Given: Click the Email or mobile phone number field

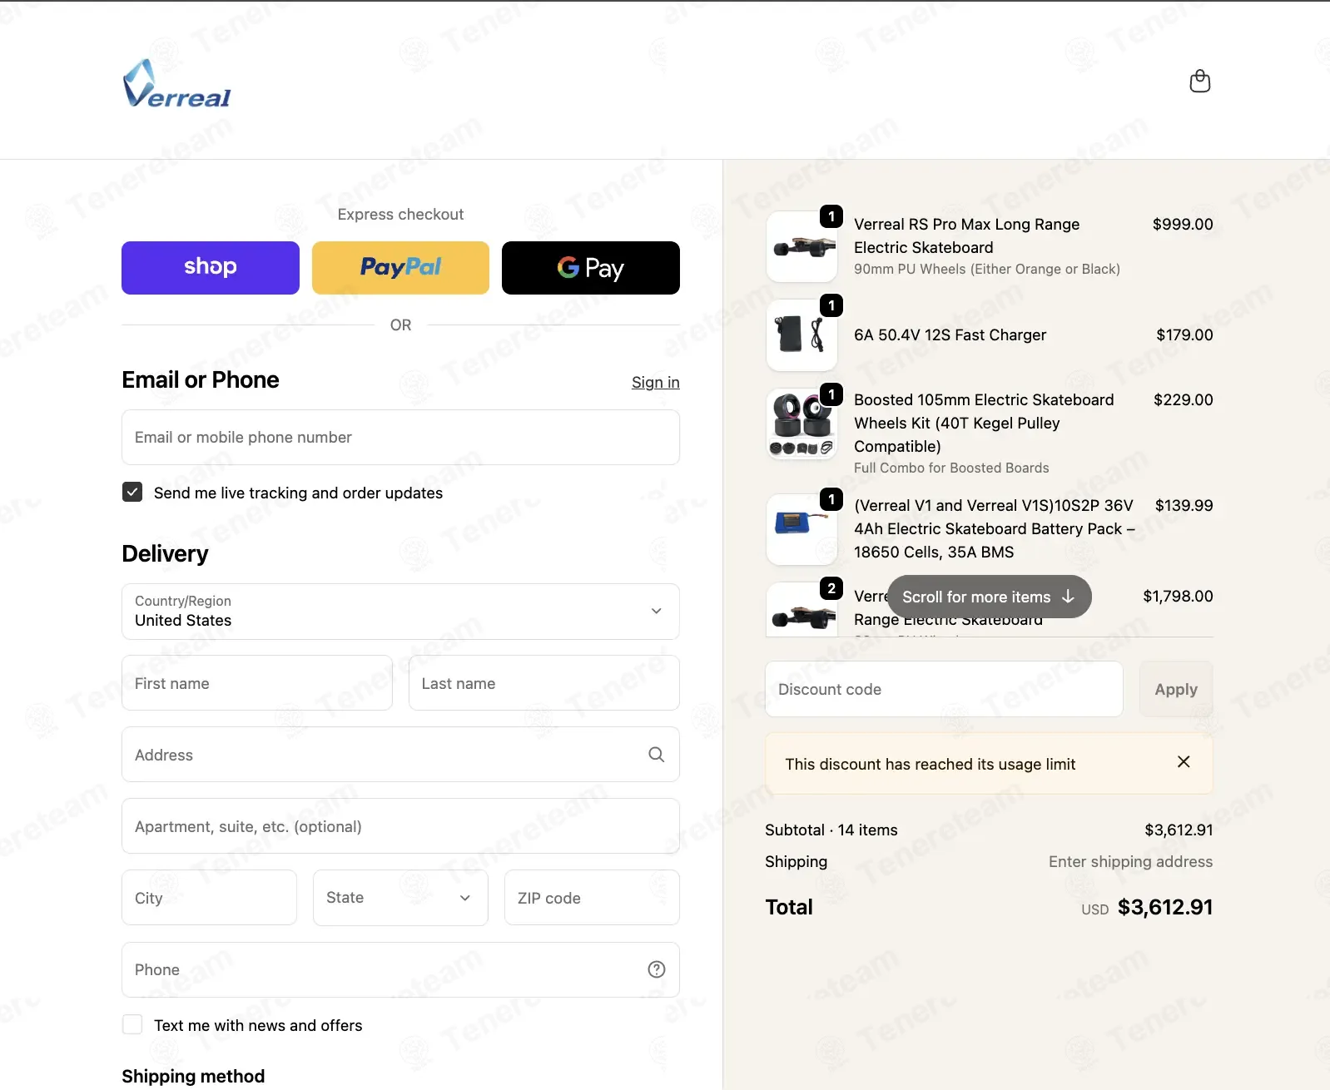Looking at the screenshot, I should [400, 437].
